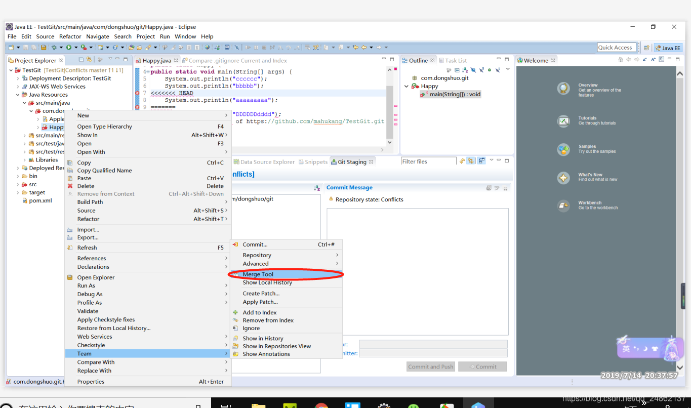Image resolution: width=691 pixels, height=408 pixels.
Task: Open Git Staging view menu triangle
Action: (x=491, y=160)
